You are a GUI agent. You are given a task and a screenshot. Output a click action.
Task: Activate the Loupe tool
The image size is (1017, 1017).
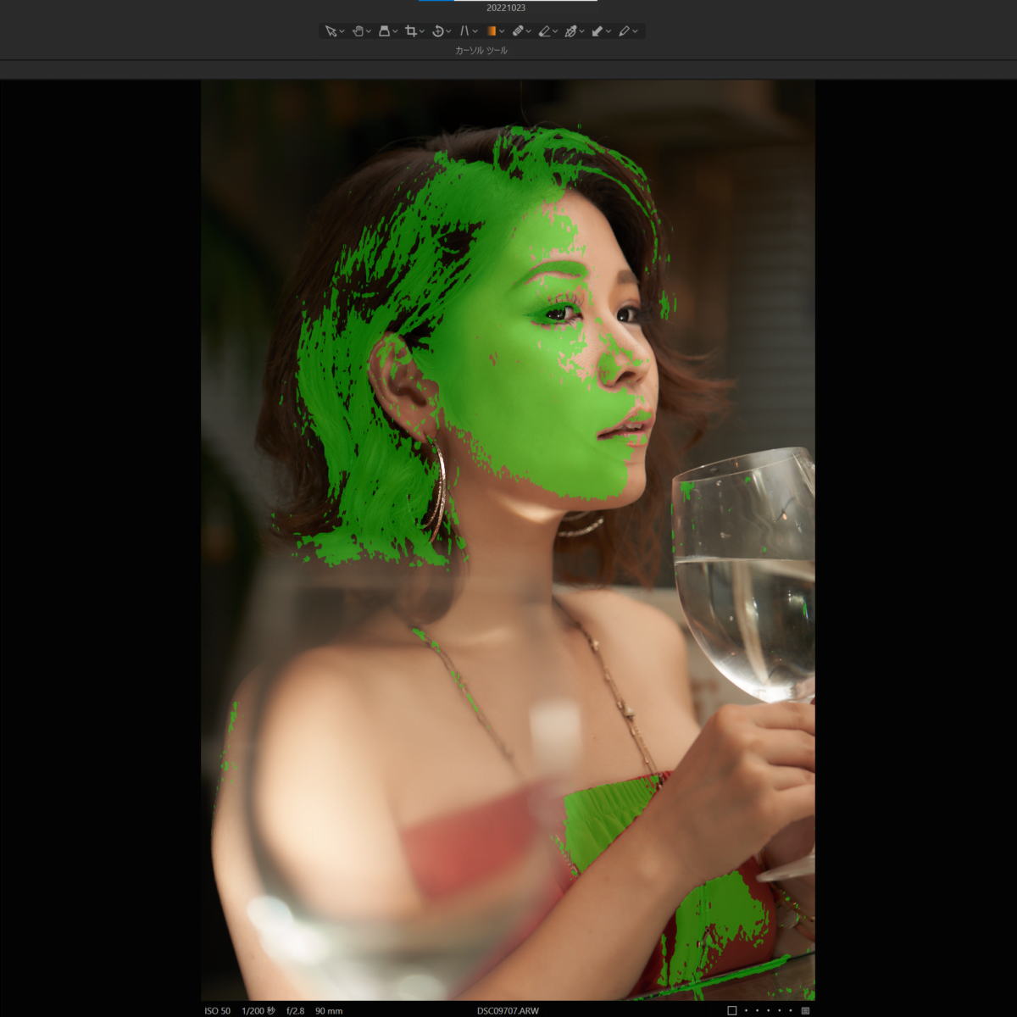coord(384,31)
